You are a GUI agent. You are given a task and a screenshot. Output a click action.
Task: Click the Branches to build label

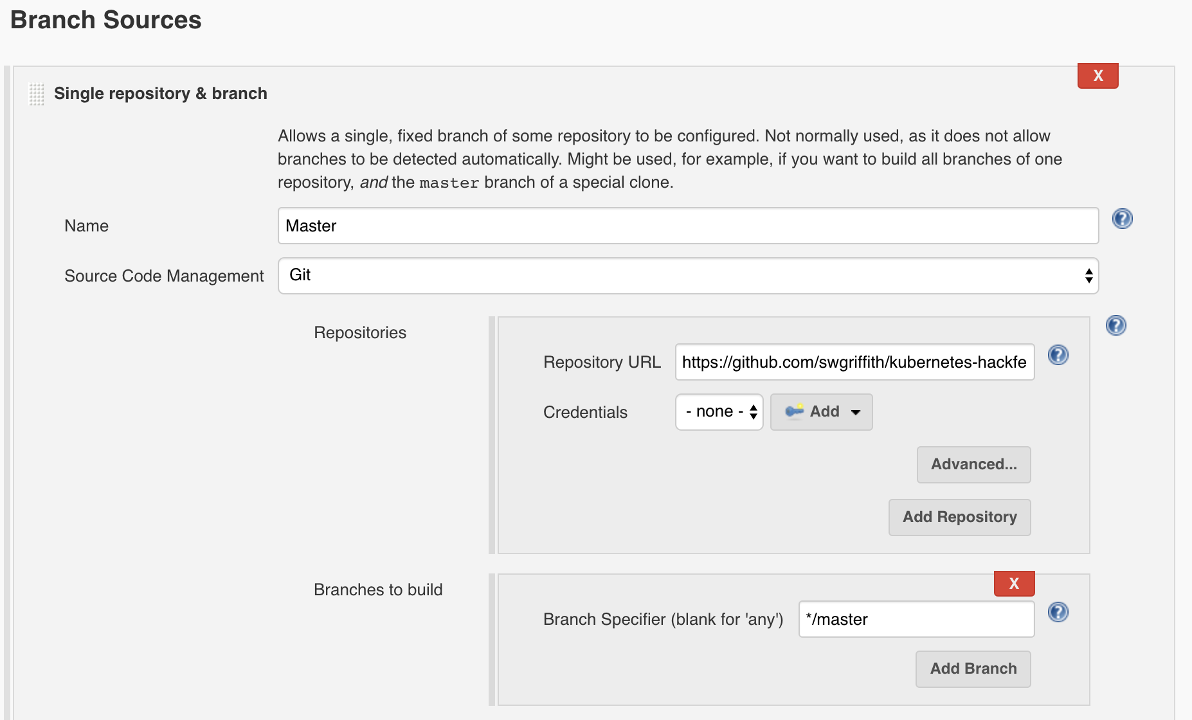pos(378,589)
